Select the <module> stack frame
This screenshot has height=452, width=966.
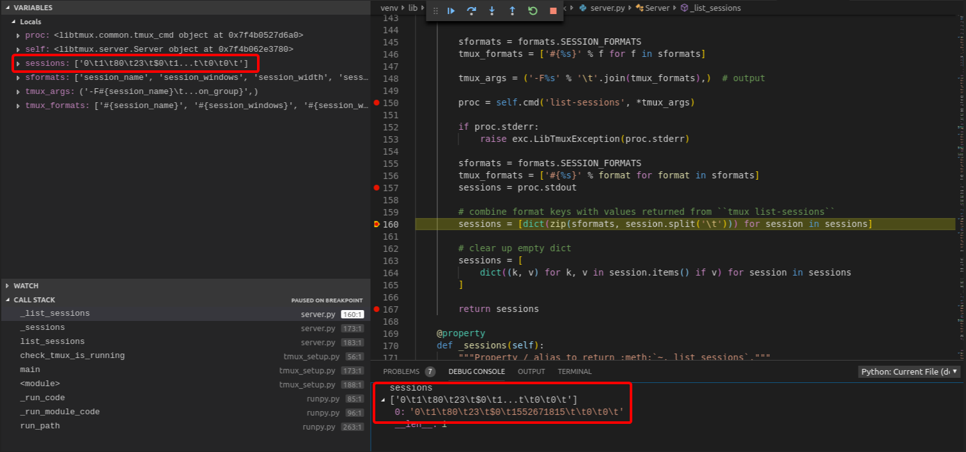[x=185, y=384]
